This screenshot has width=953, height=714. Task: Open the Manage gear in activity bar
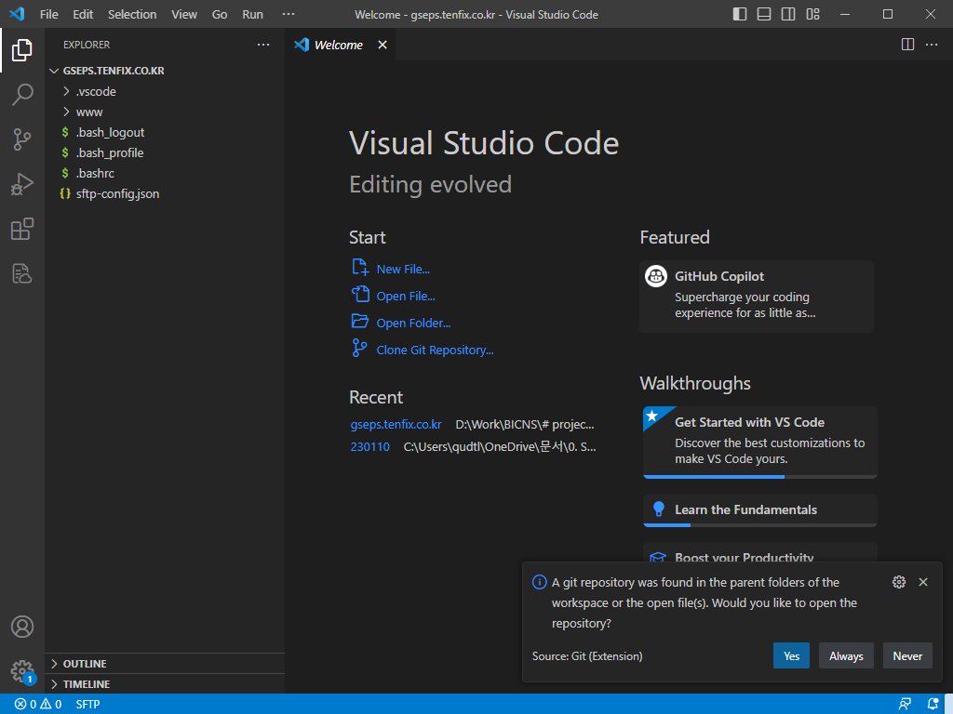(22, 671)
